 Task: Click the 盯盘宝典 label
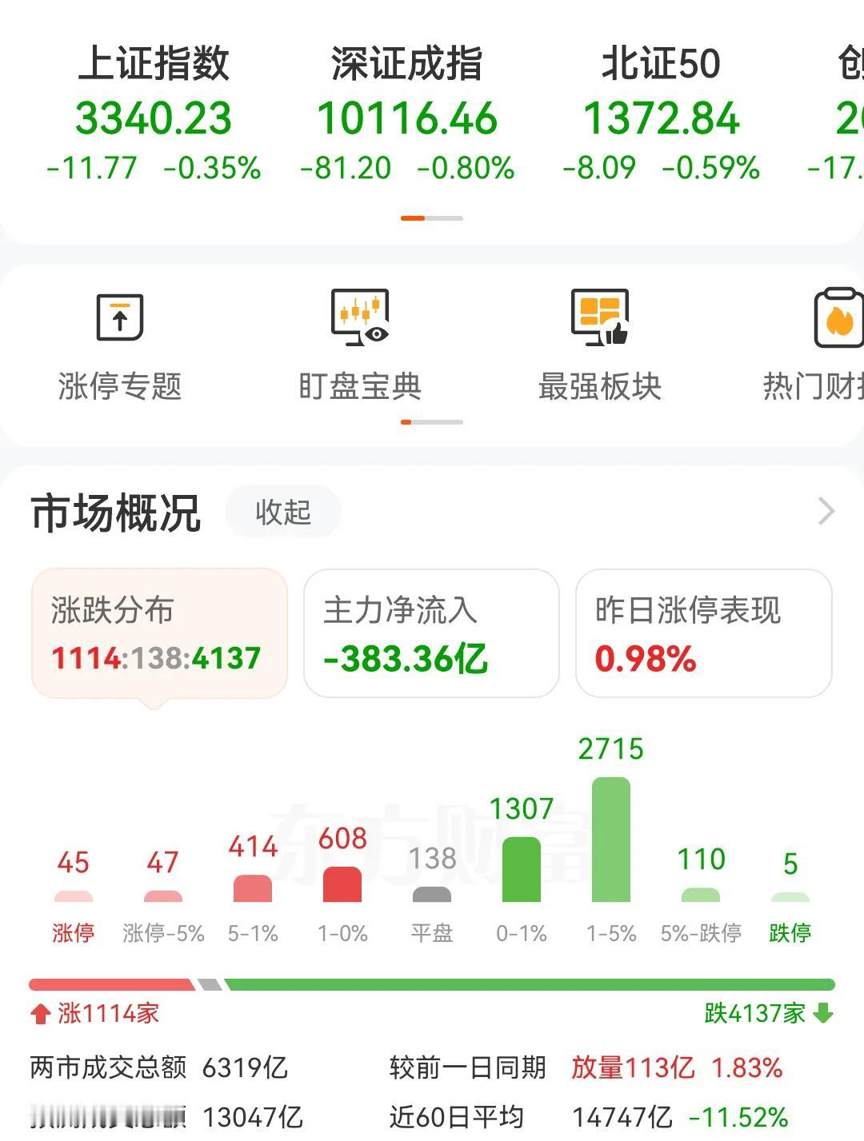pos(360,386)
